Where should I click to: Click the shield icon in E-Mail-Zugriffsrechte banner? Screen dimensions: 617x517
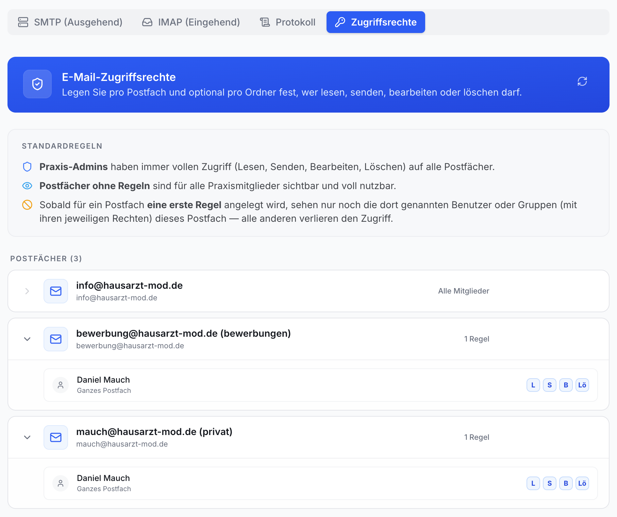tap(37, 84)
